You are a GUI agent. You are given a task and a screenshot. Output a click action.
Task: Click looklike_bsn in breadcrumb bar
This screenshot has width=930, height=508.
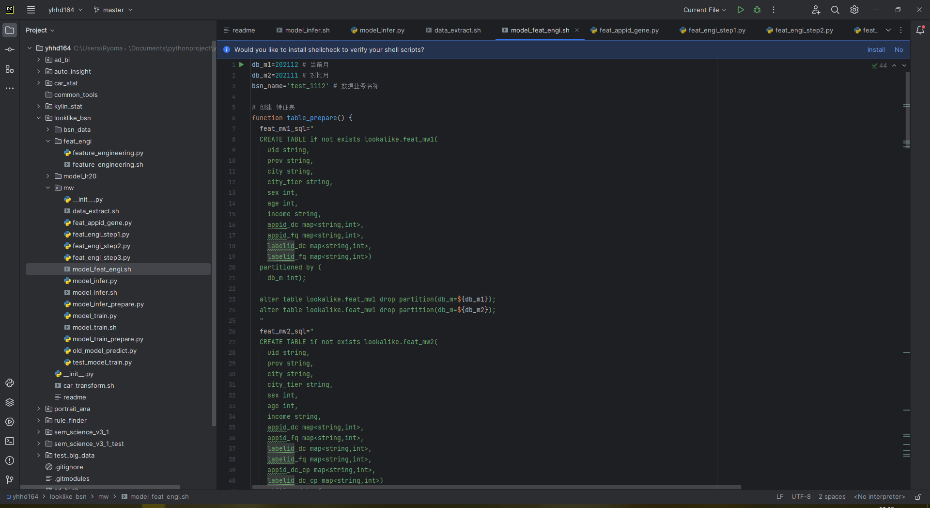(x=68, y=497)
